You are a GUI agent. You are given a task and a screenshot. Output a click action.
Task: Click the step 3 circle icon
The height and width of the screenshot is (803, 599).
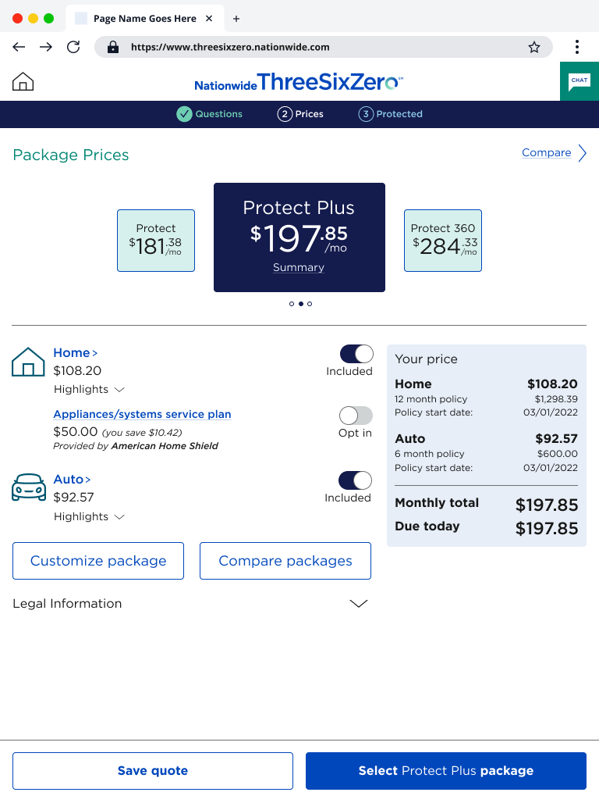[366, 114]
